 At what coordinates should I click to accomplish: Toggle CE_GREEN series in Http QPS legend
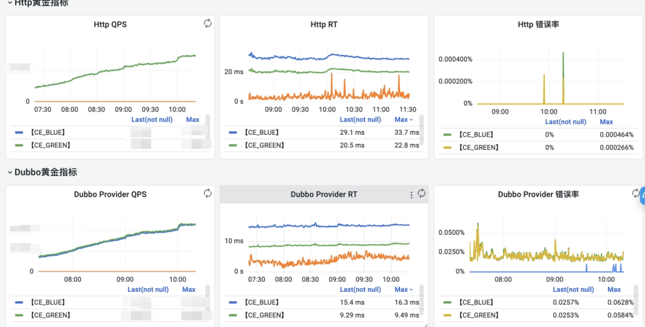click(50, 145)
